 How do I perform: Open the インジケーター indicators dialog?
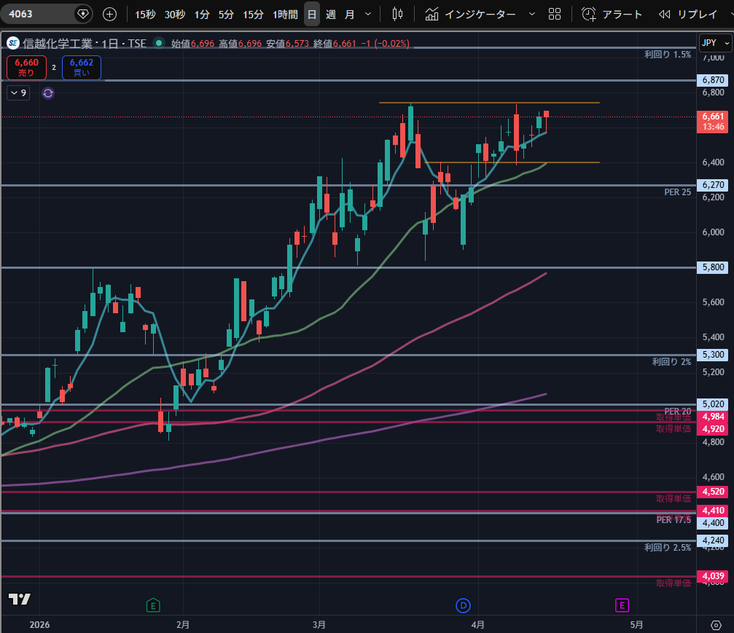click(x=470, y=15)
